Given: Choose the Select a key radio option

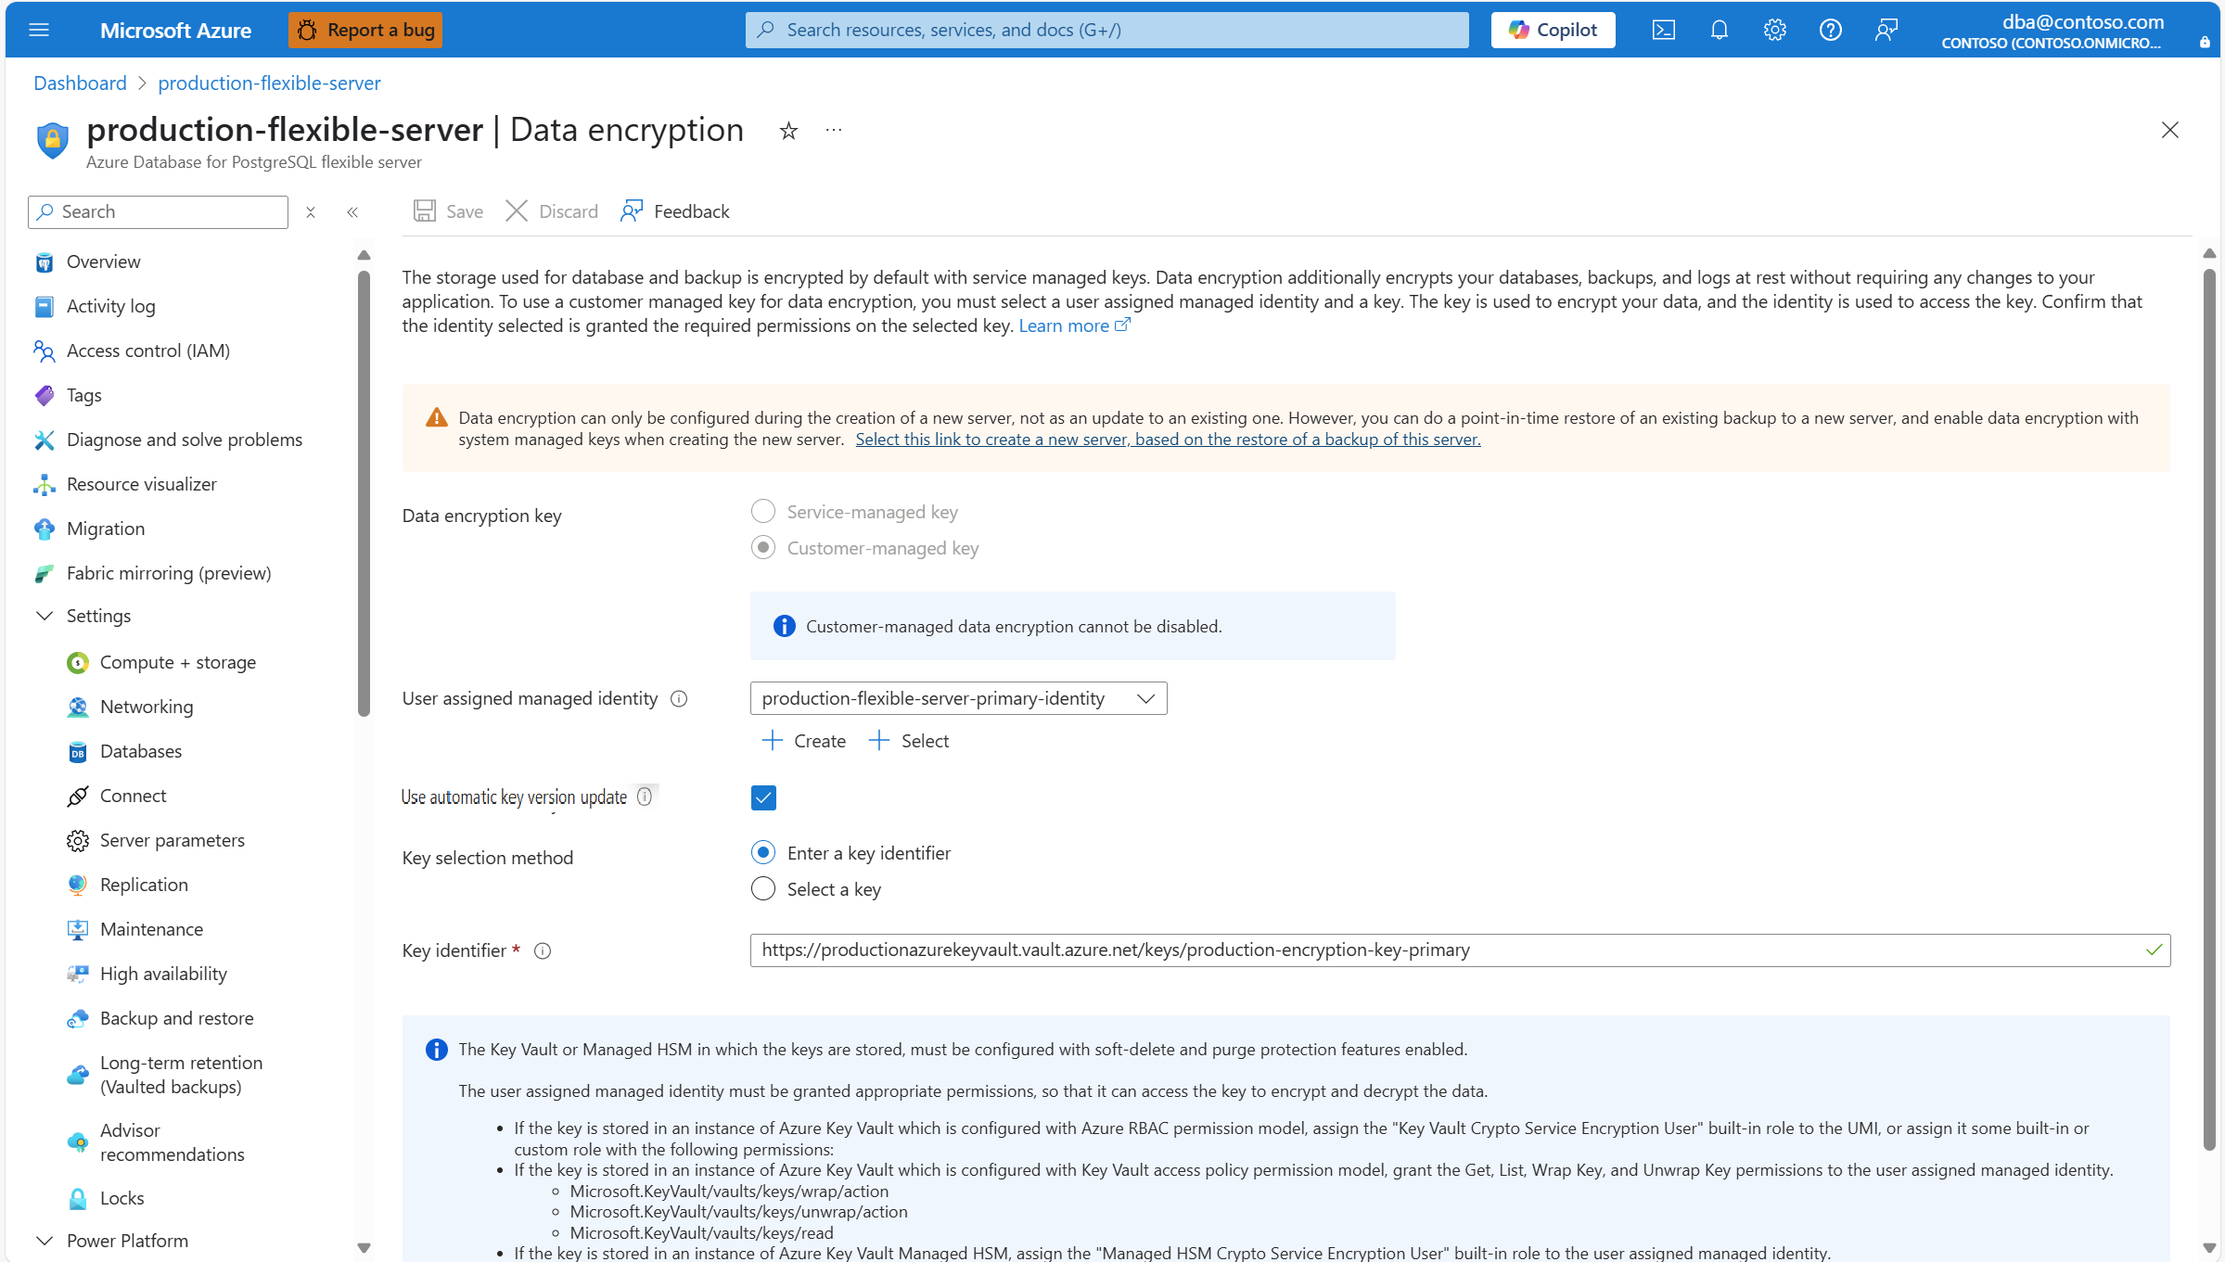Looking at the screenshot, I should click(x=763, y=888).
